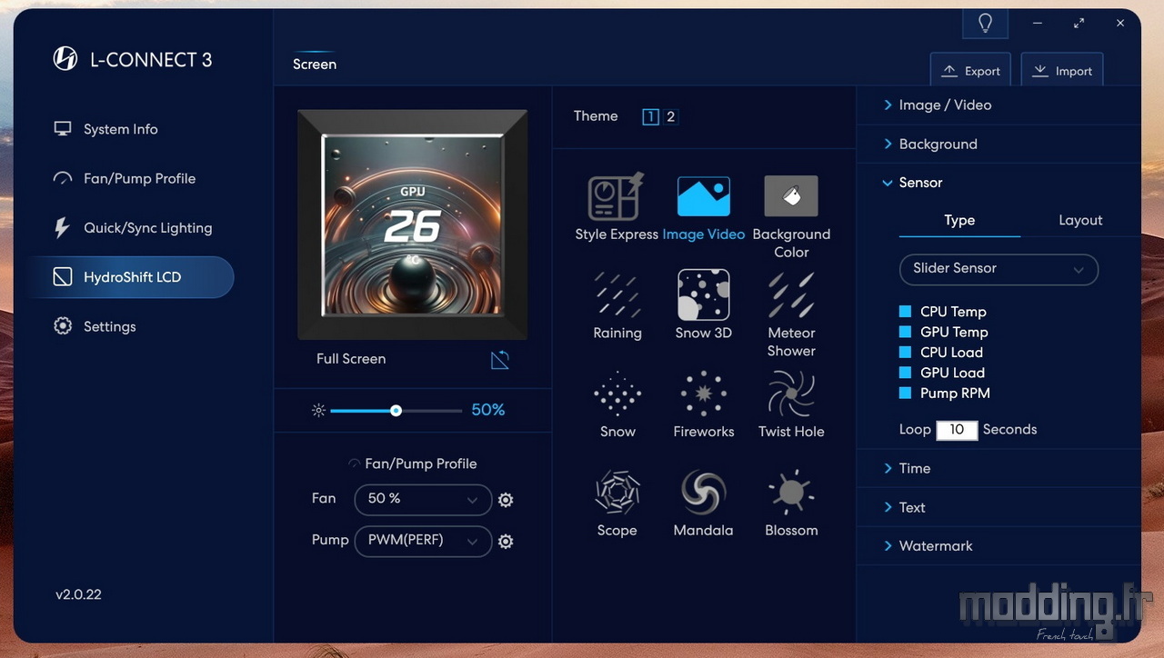Open Fan settings gear icon
Screen dimensions: 1164x658
coord(506,500)
